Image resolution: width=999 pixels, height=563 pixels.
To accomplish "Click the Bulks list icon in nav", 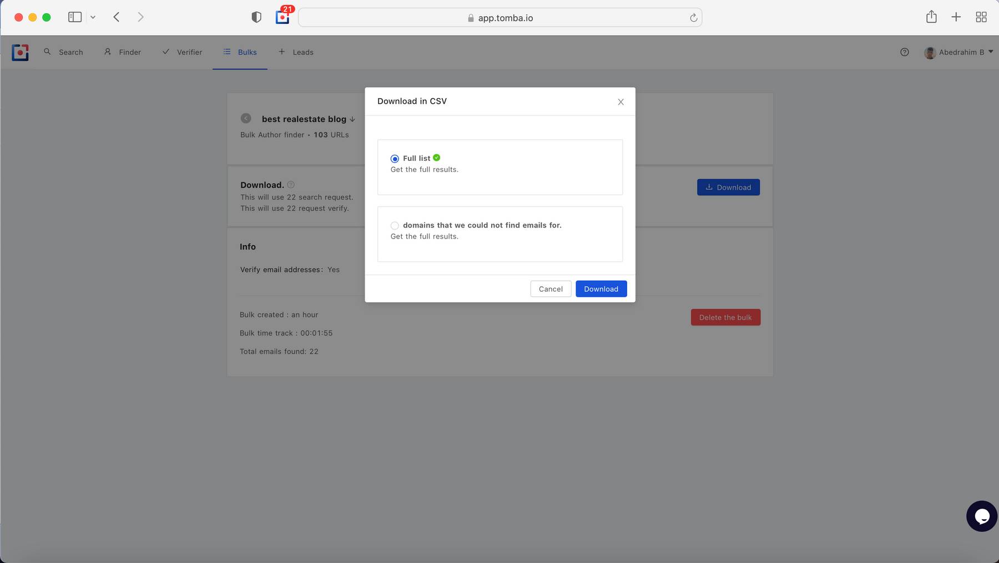I will click(227, 52).
